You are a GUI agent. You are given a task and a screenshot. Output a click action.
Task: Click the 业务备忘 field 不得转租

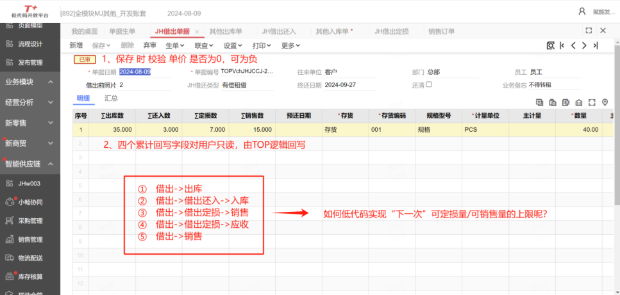555,85
